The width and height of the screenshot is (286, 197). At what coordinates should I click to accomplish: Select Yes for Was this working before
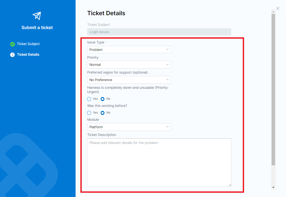89,113
